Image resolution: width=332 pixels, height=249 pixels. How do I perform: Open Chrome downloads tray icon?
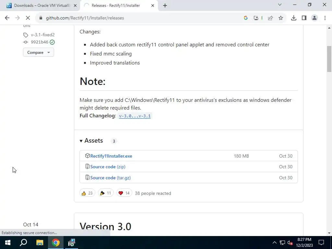click(294, 18)
